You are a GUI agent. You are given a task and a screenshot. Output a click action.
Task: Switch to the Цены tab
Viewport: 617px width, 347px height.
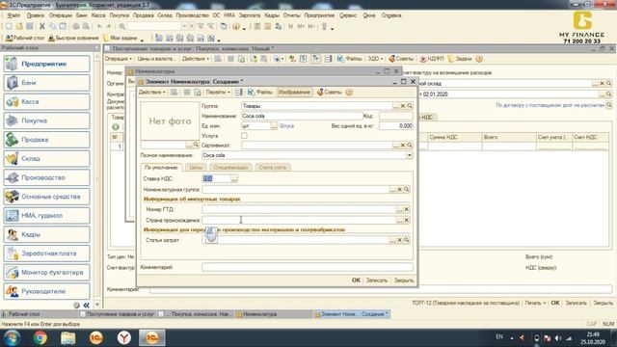pos(196,168)
